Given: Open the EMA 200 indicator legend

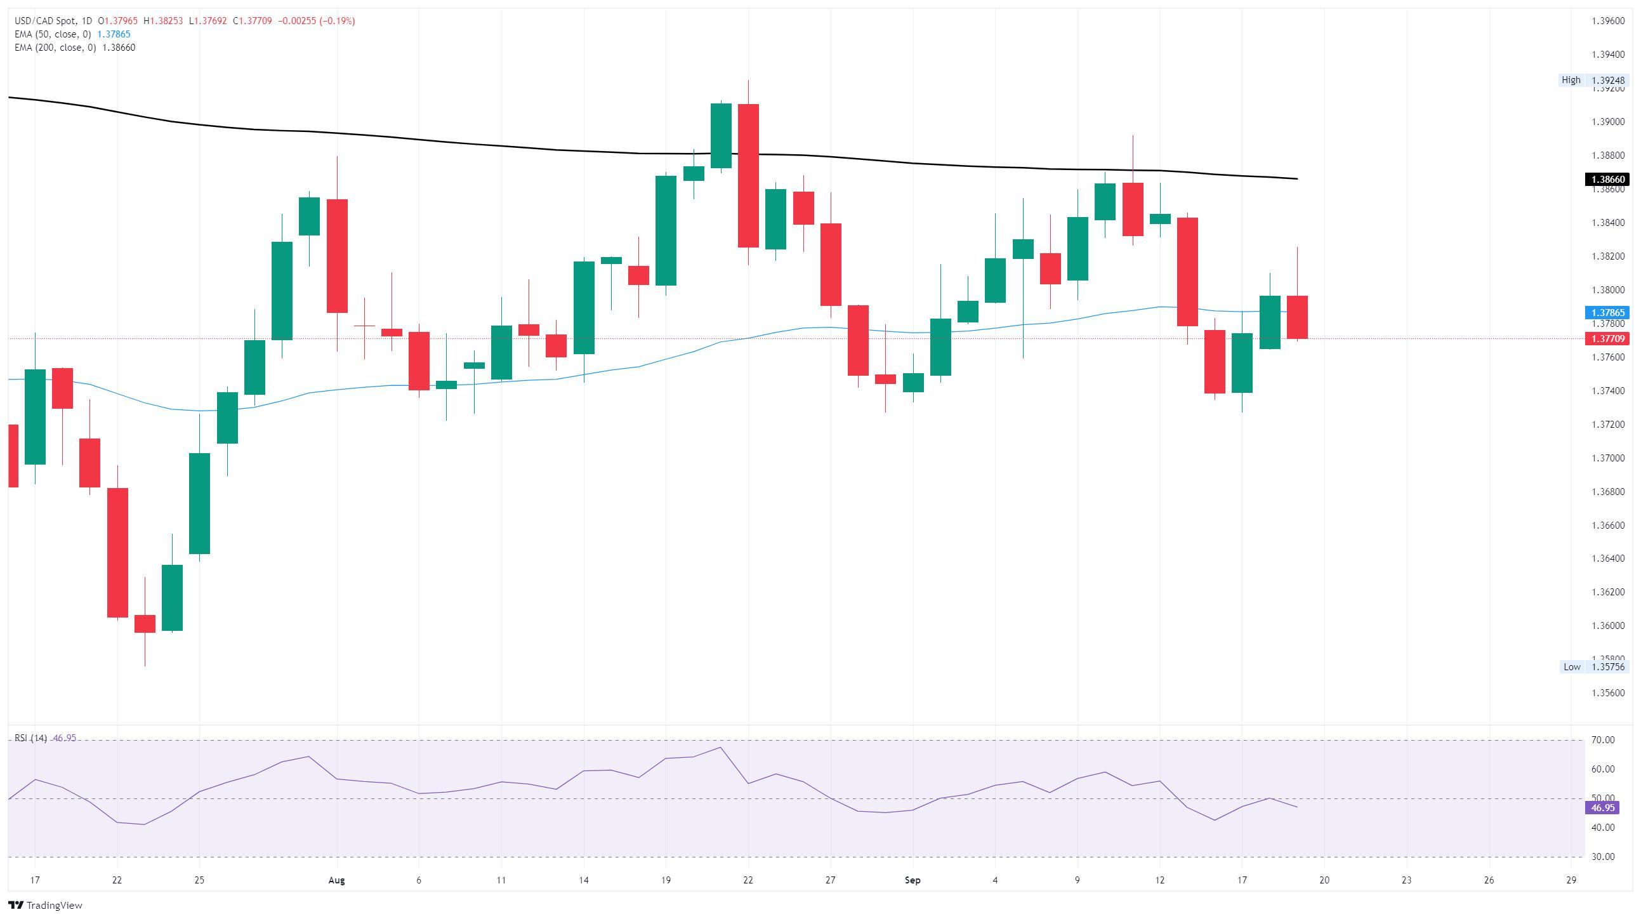Looking at the screenshot, I should 55,48.
